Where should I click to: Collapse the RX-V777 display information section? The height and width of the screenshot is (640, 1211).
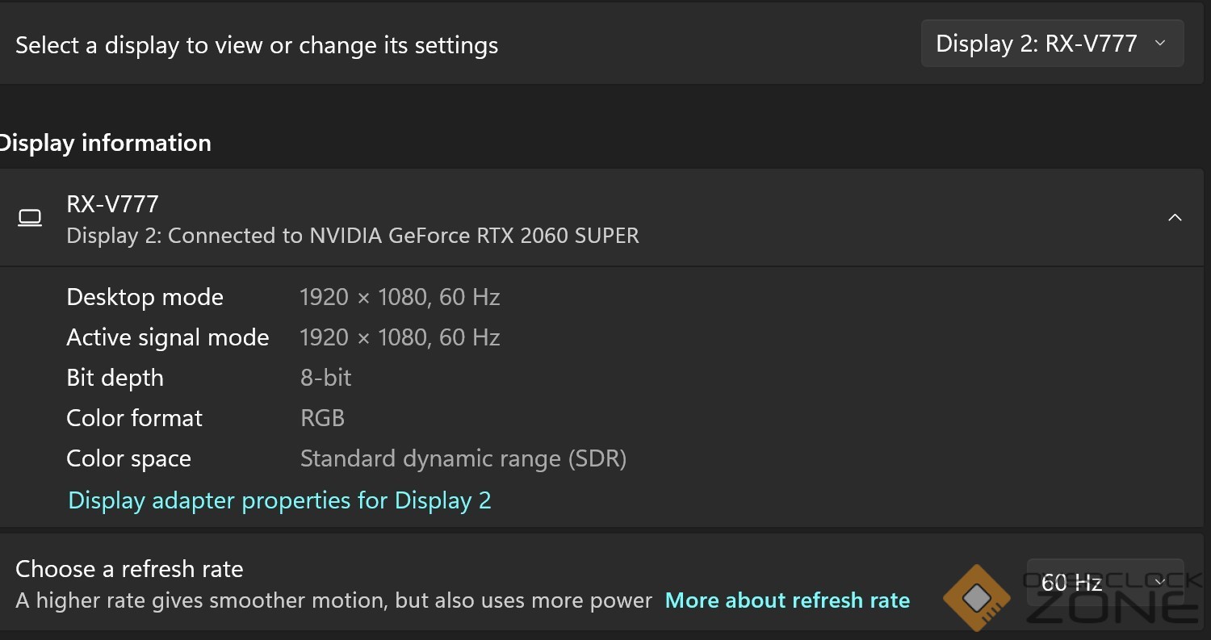click(1175, 218)
